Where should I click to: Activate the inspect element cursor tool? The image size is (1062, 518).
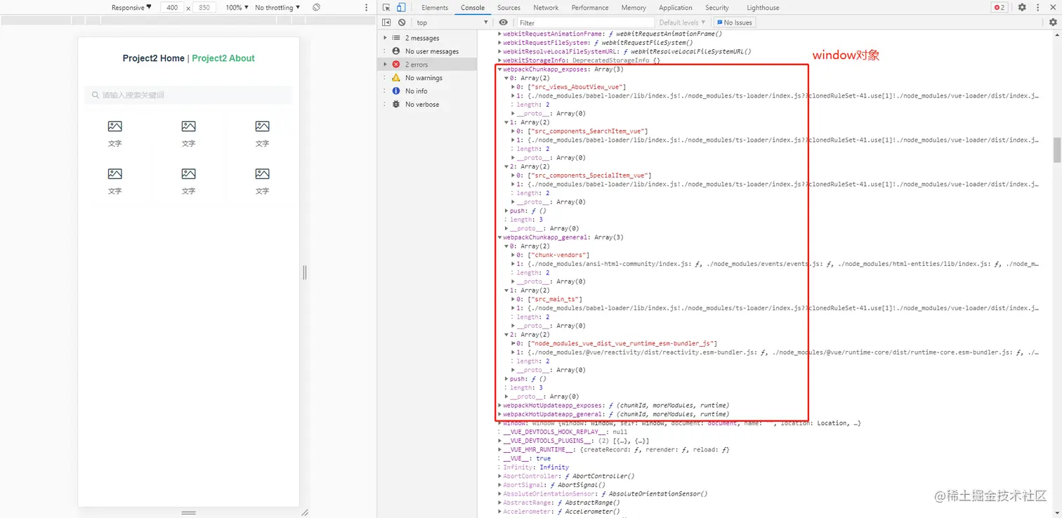tap(386, 8)
